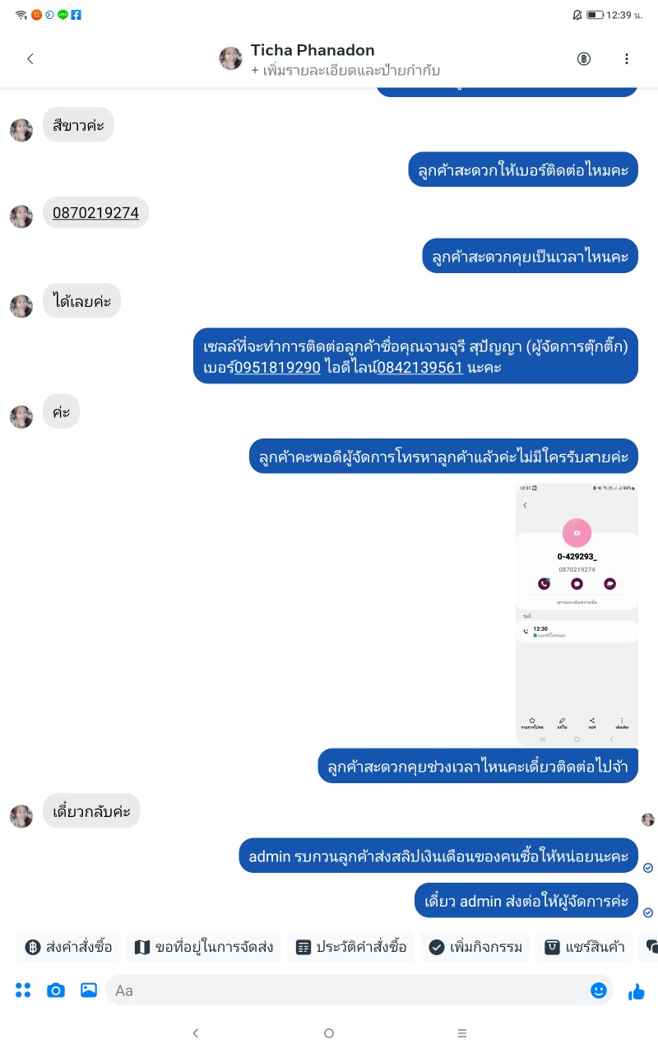Tap เพิ่มรายละเอียดและป้ายกำกับ under the name
The height and width of the screenshot is (1053, 658).
point(345,71)
